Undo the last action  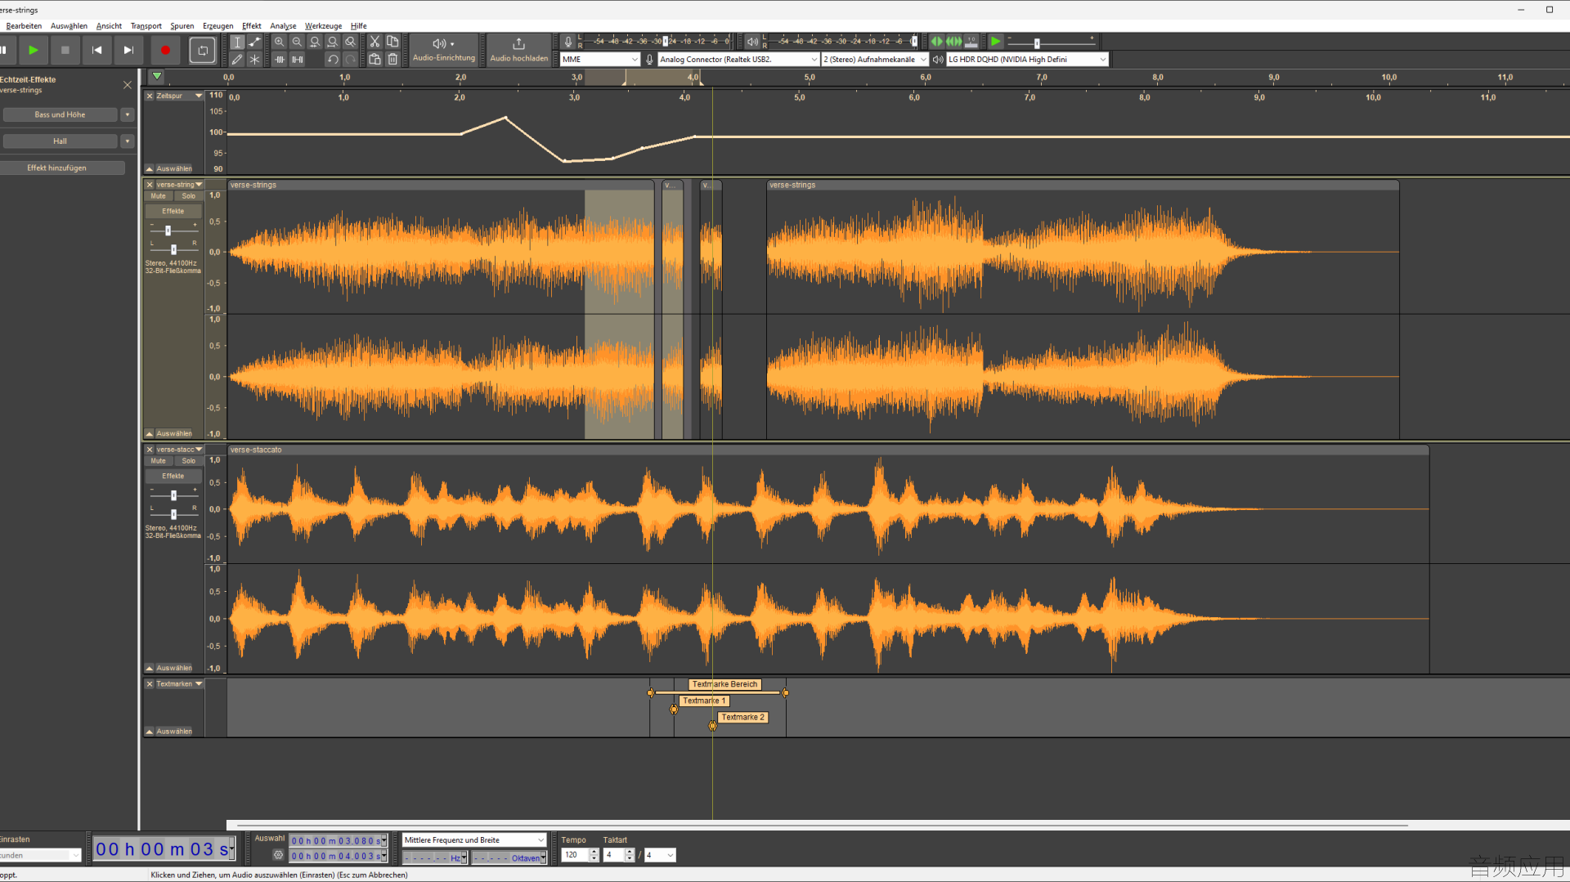pos(333,59)
